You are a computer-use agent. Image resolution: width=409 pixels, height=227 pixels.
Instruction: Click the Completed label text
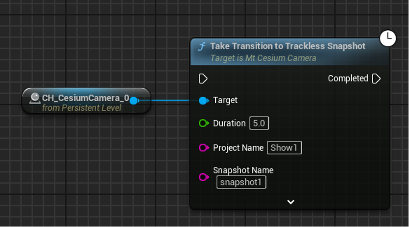[x=348, y=78]
